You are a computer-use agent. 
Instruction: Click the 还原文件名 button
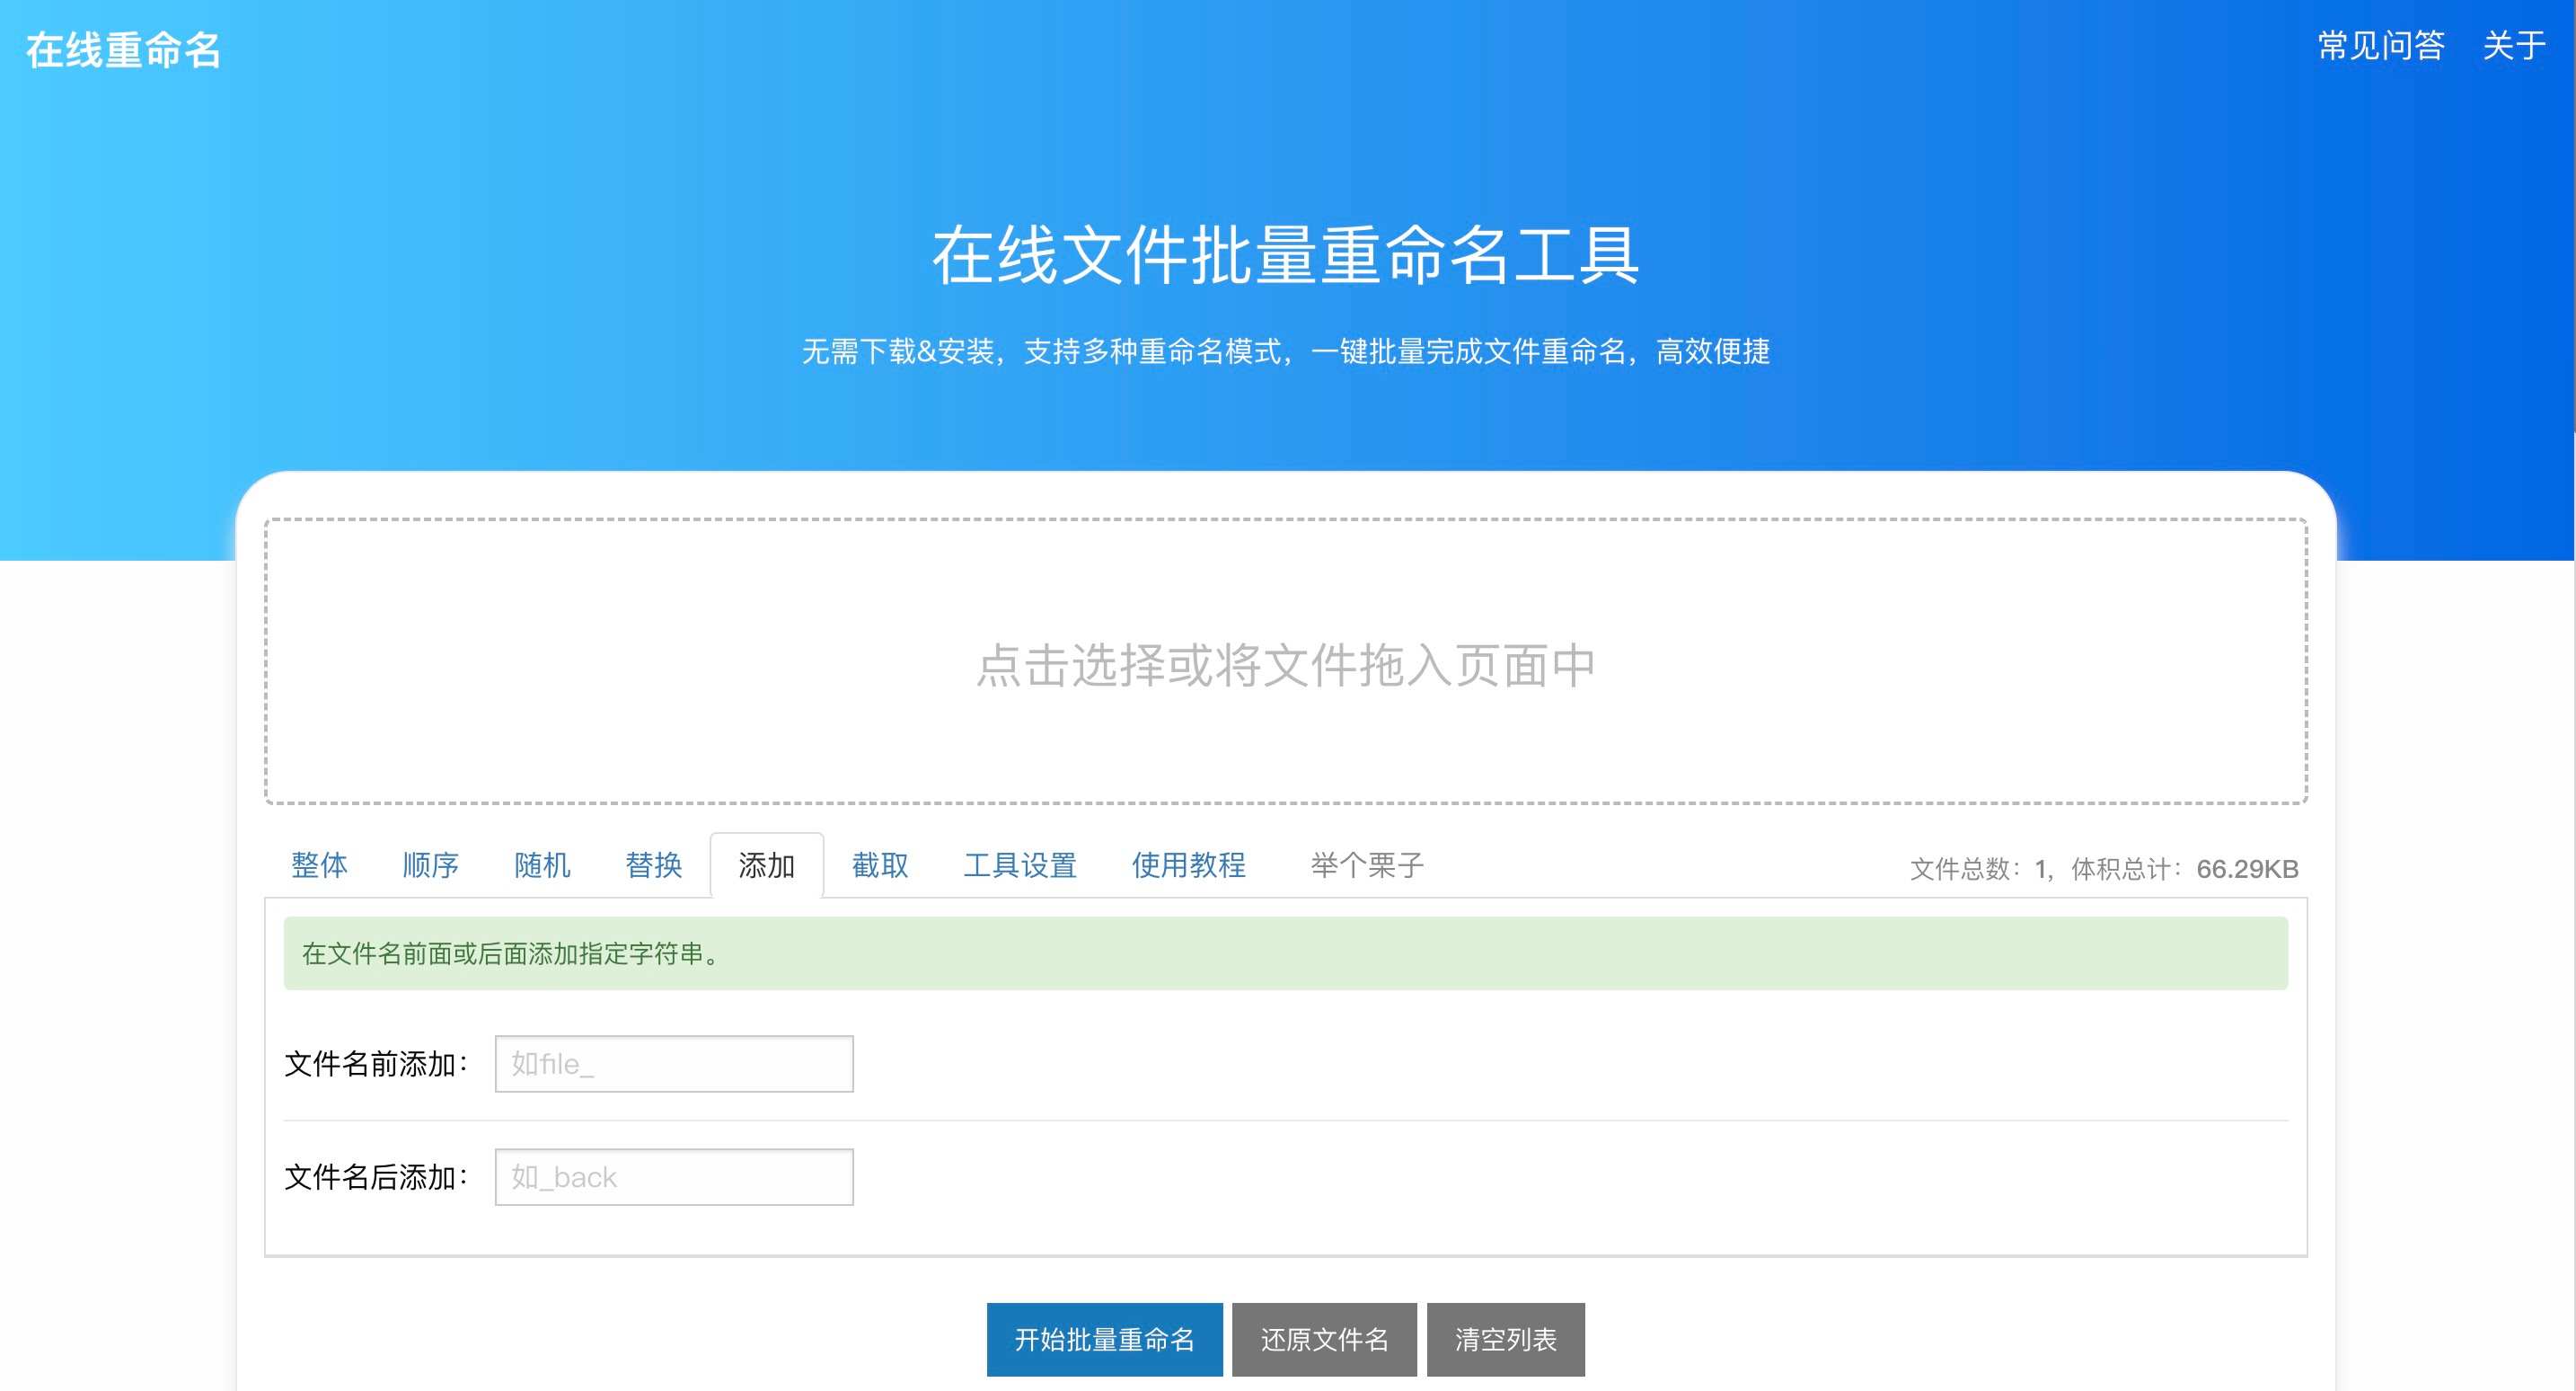(x=1323, y=1339)
